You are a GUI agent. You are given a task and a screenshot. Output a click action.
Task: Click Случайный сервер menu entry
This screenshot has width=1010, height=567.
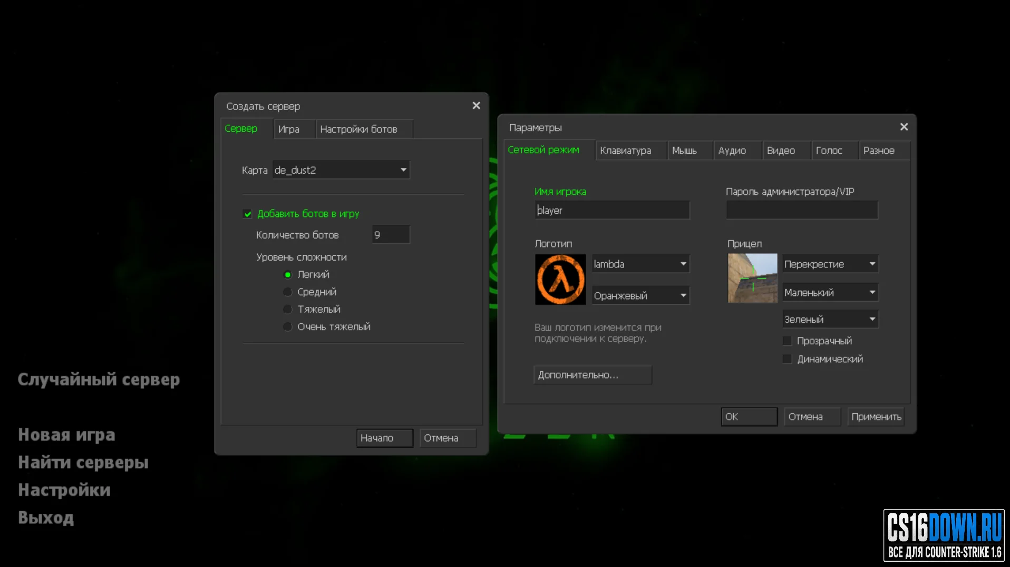coord(99,380)
